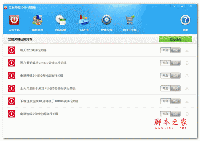Turn on 开启 for 全天电脑开机累计4小时 task
This screenshot has height=141, width=200.
pyautogui.click(x=165, y=88)
